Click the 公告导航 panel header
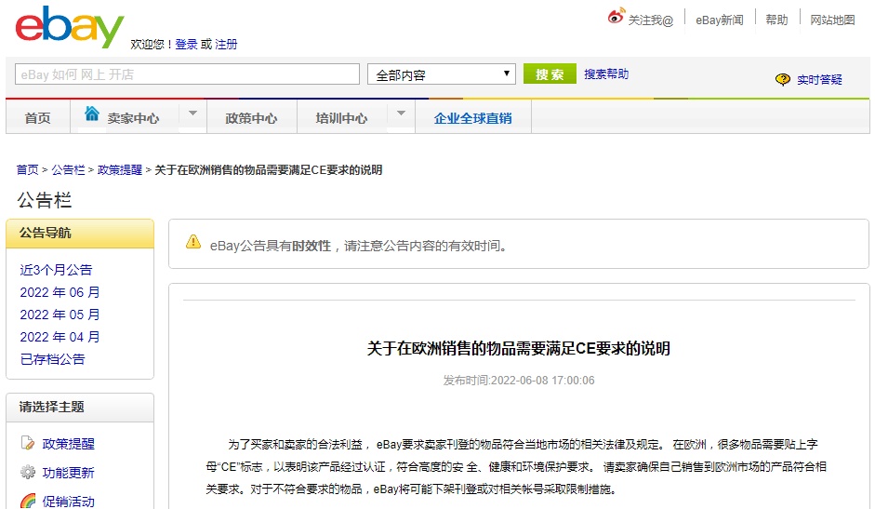This screenshot has width=875, height=509. [80, 233]
